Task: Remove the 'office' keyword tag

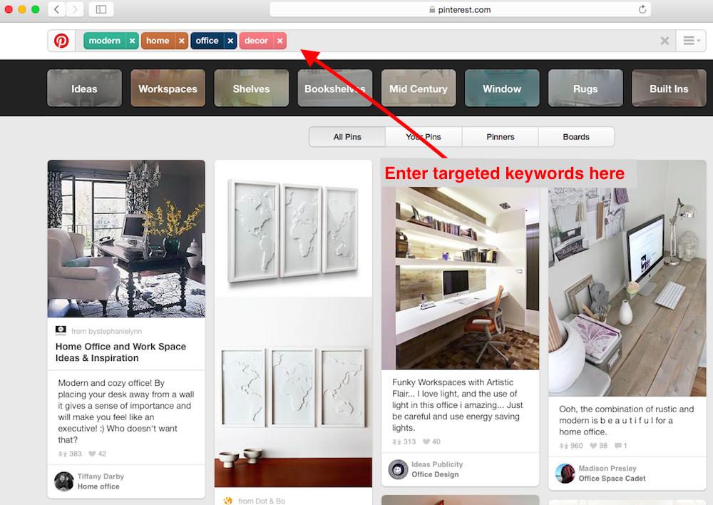Action: [230, 41]
